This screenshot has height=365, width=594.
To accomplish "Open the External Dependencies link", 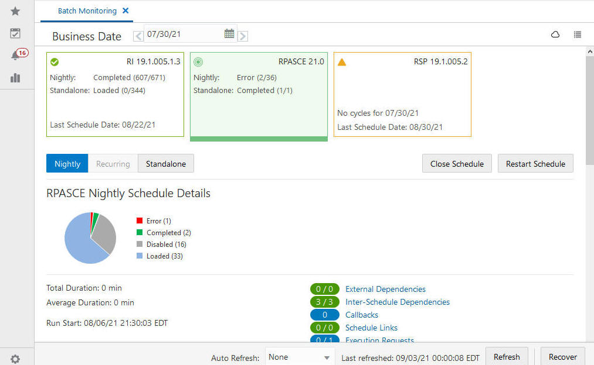I will 385,289.
